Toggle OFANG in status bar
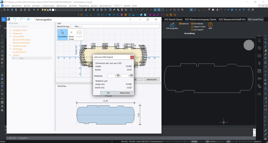 tap(194, 141)
